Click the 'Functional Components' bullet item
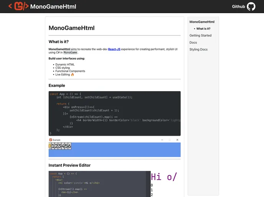Viewport: 264px width, 197px height. tap(70, 71)
